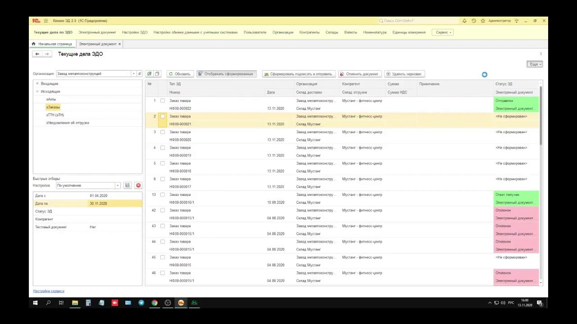Open the organization field's open-form icon
The image size is (577, 324).
pos(139,74)
